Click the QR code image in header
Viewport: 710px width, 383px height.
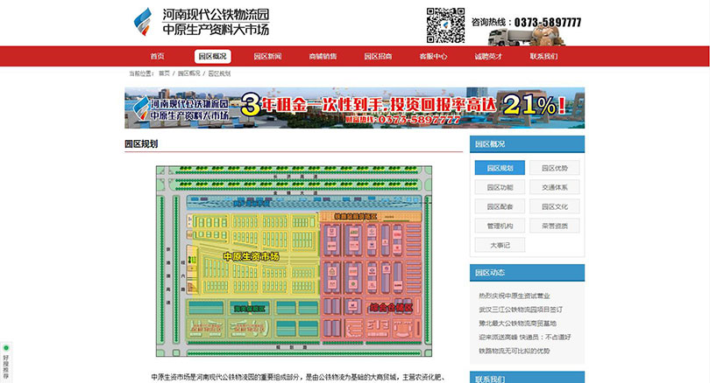point(445,24)
